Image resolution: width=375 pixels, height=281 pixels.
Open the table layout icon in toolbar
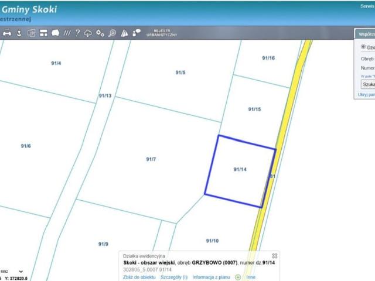click(x=43, y=33)
